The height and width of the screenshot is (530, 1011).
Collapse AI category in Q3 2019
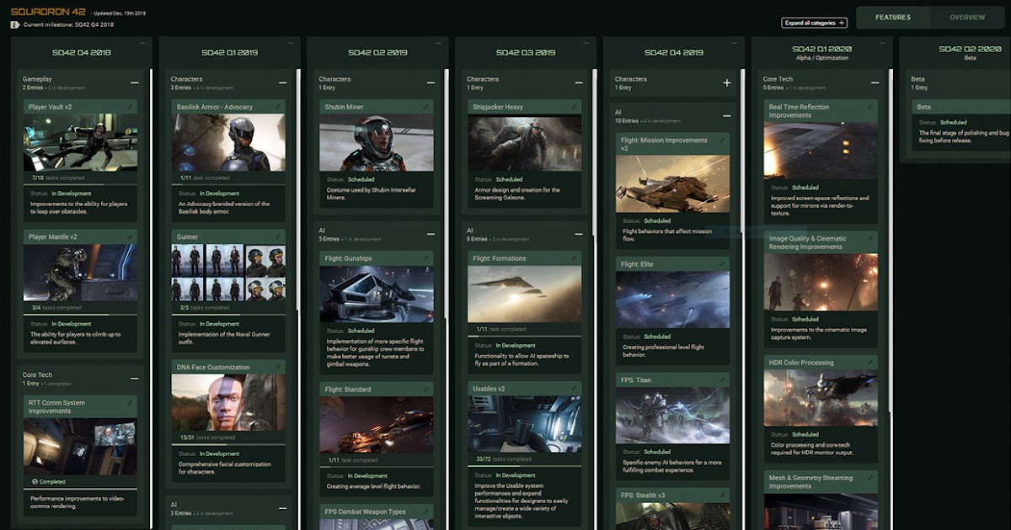point(579,234)
